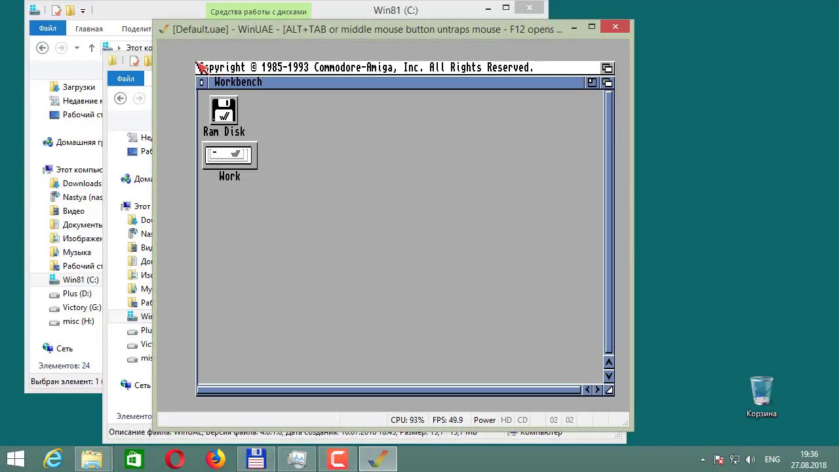Open Windows Store from taskbar
The image size is (839, 472).
[x=134, y=459]
